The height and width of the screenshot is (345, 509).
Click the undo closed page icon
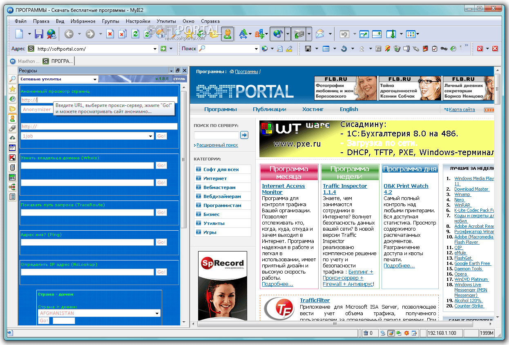[x=344, y=34]
